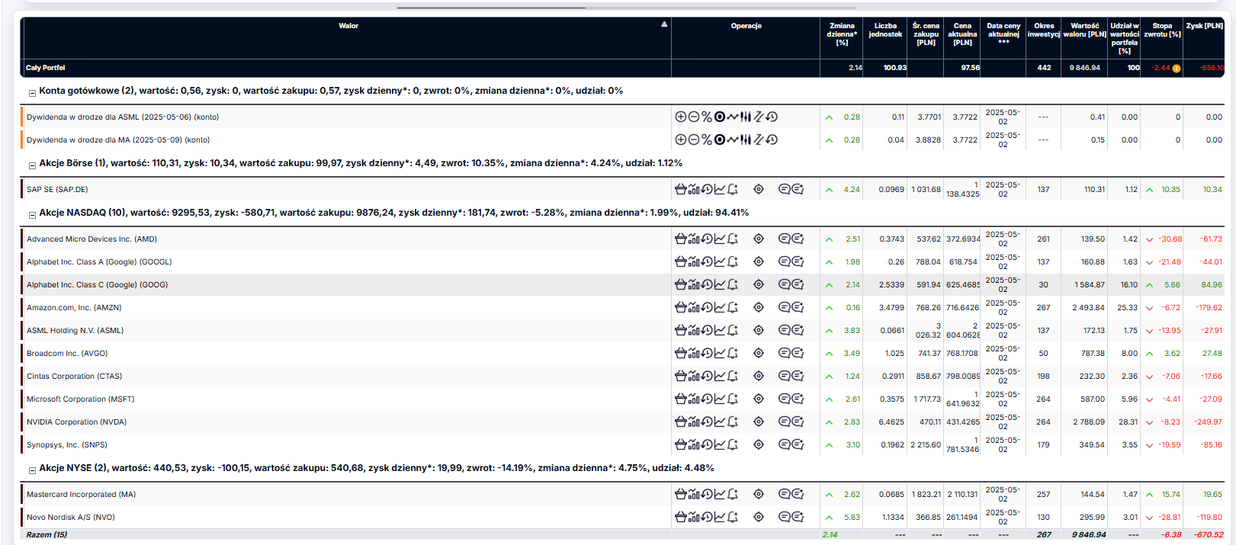1236x545 pixels.
Task: Collapse the Akcje Börse group
Action: 32,165
